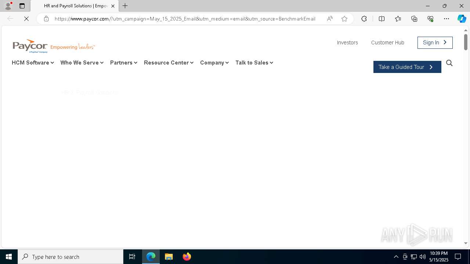470x264 pixels.
Task: Open the browser profile icon
Action: point(8,6)
